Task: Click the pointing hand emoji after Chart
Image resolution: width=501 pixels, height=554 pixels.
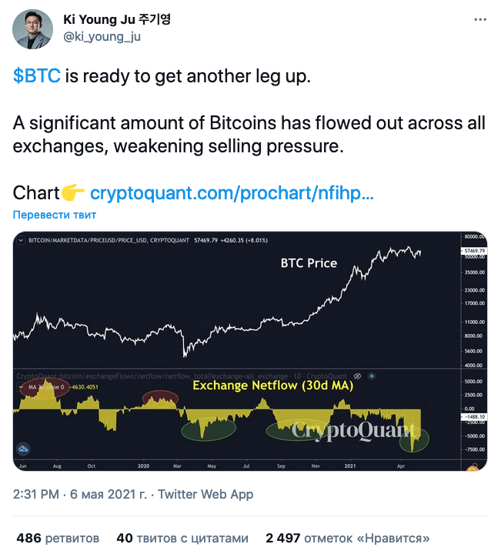Action: coord(73,193)
